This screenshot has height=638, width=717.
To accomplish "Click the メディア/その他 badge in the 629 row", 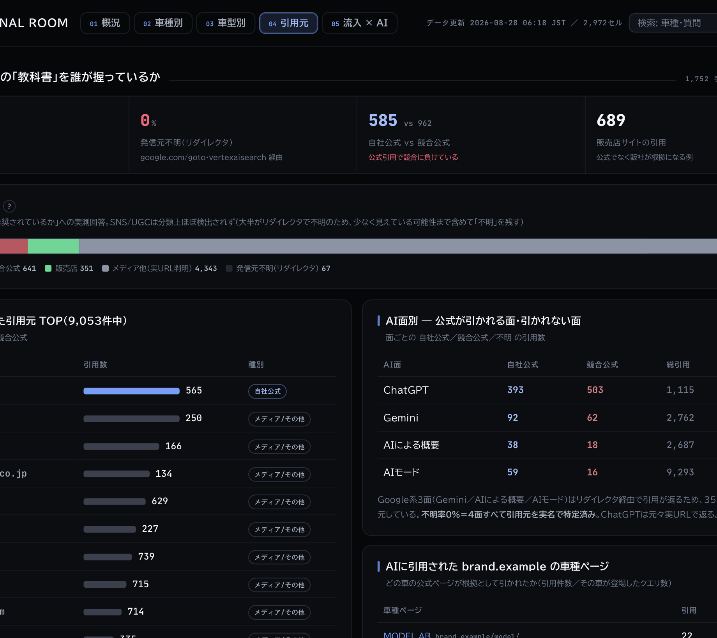I will click(279, 502).
